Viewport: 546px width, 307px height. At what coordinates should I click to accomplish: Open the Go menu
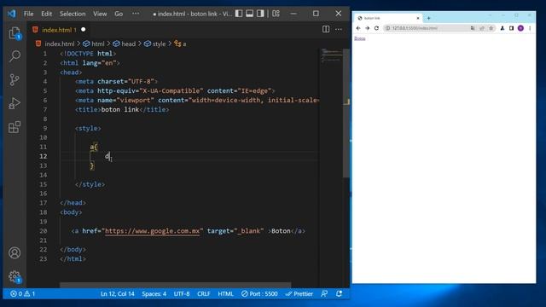[x=119, y=14]
